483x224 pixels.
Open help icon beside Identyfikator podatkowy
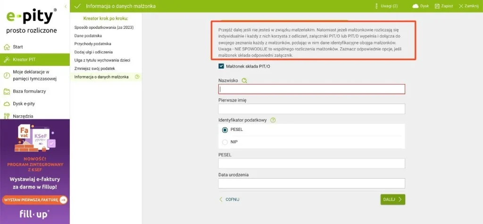(x=273, y=120)
